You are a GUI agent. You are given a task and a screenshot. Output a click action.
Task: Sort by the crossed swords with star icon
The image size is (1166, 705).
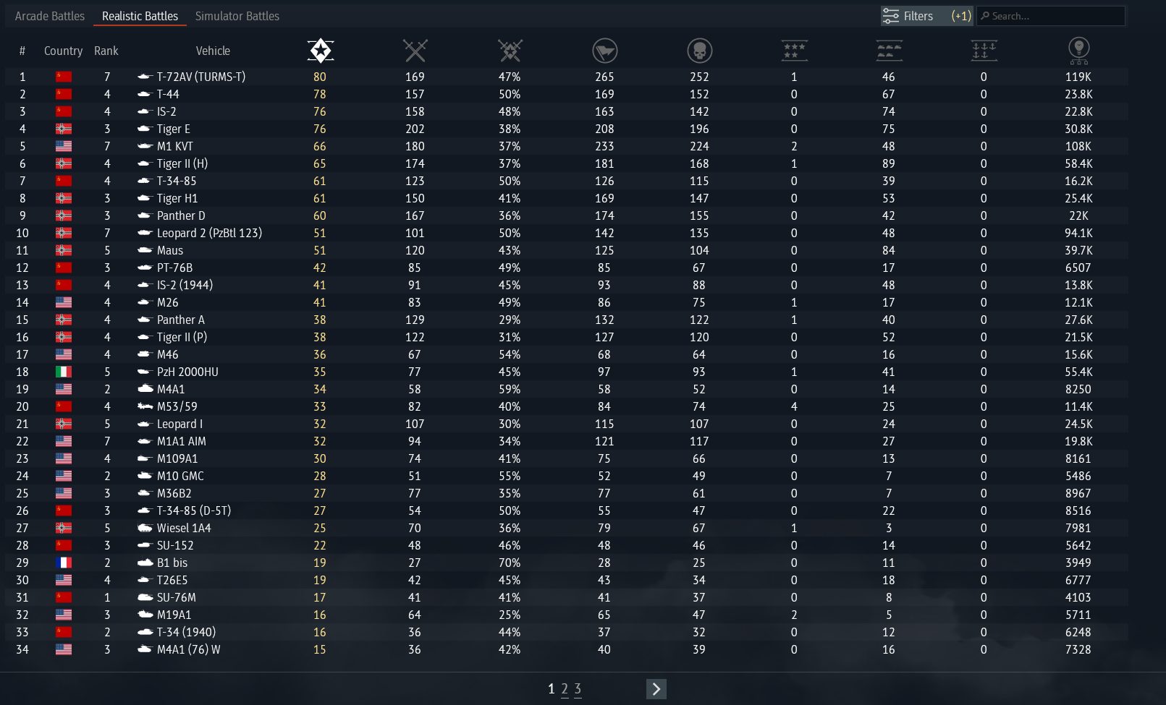[x=510, y=51]
